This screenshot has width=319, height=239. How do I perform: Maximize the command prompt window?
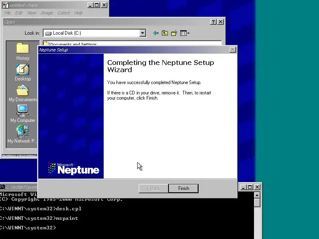[250, 187]
